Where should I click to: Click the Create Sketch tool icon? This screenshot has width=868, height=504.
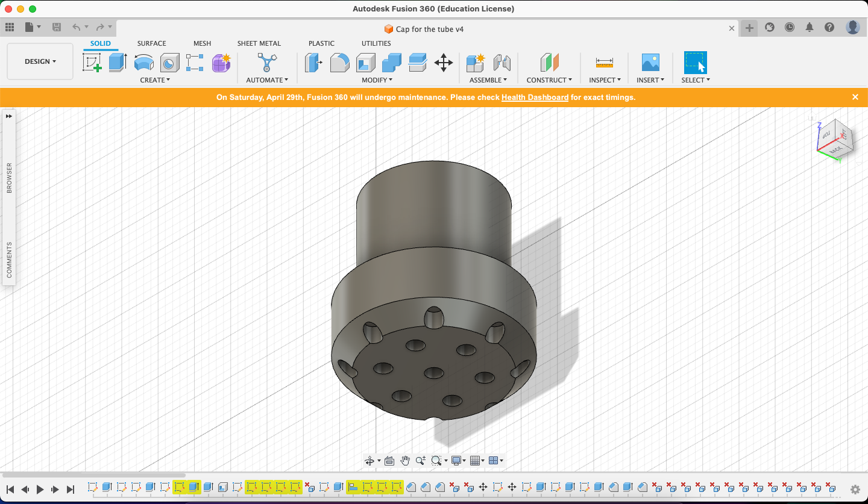[x=92, y=63]
